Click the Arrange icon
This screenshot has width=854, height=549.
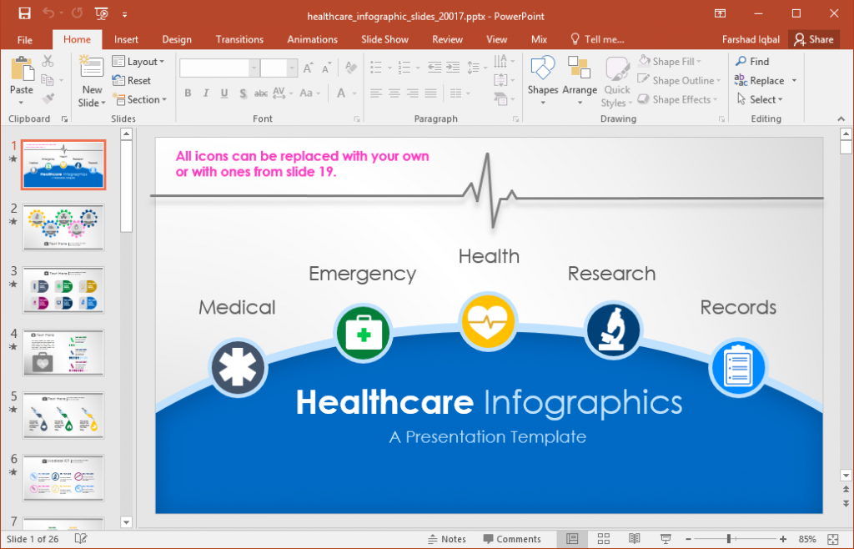pos(580,75)
